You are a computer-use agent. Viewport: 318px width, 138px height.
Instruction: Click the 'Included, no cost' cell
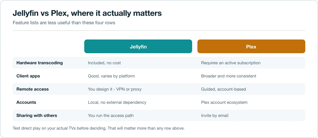click(x=104, y=63)
